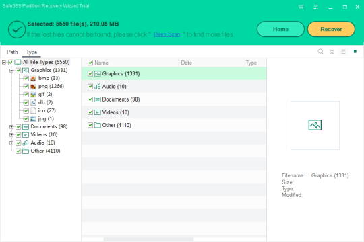Click the ico file type icon in tree
Viewport: 364px width, 242px height.
(x=34, y=111)
